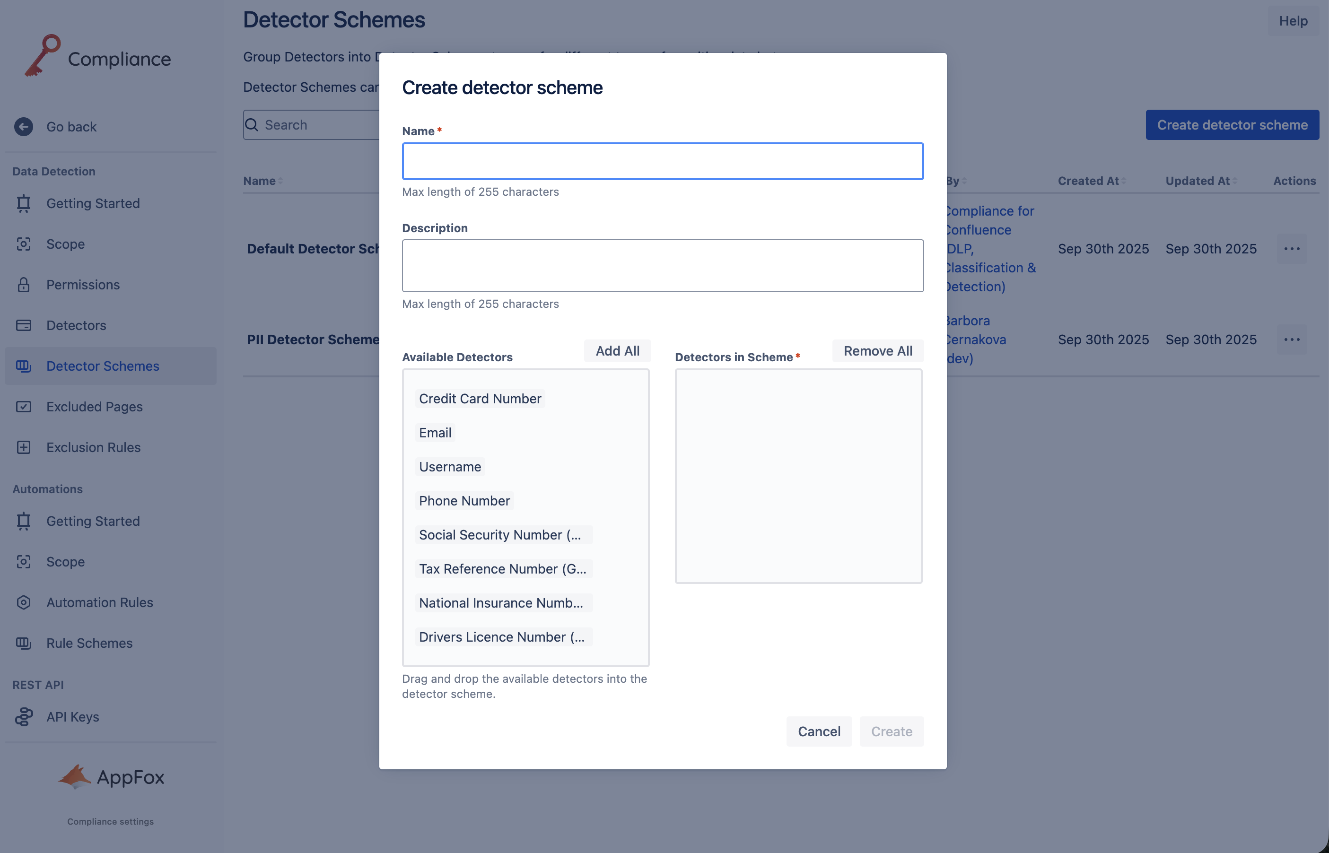The image size is (1329, 853).
Task: Click the Rule Schemes icon
Action: point(23,643)
